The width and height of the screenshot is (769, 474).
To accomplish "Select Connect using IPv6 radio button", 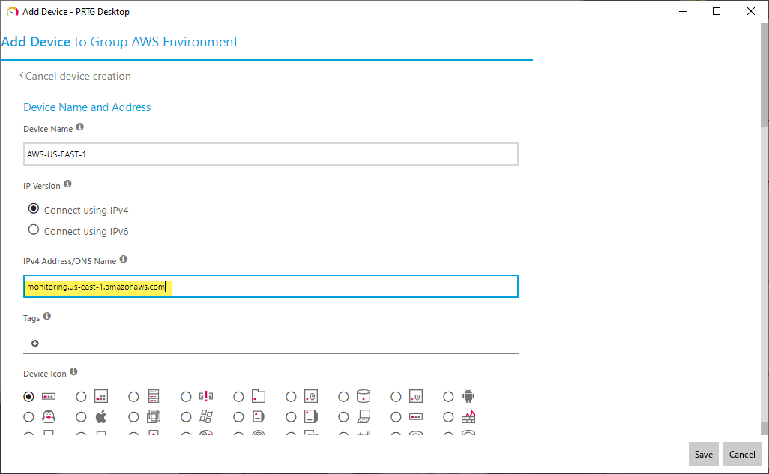I will click(x=34, y=230).
